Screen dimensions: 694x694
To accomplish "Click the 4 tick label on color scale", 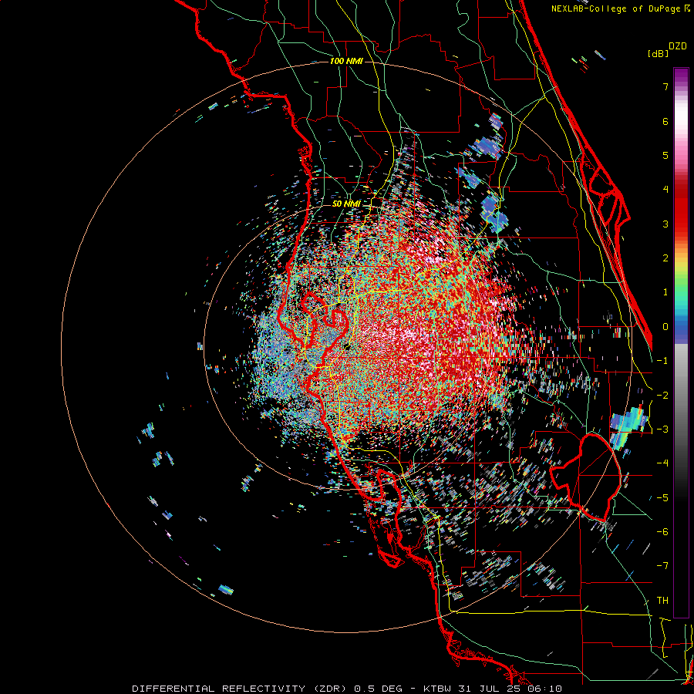I will click(x=665, y=190).
